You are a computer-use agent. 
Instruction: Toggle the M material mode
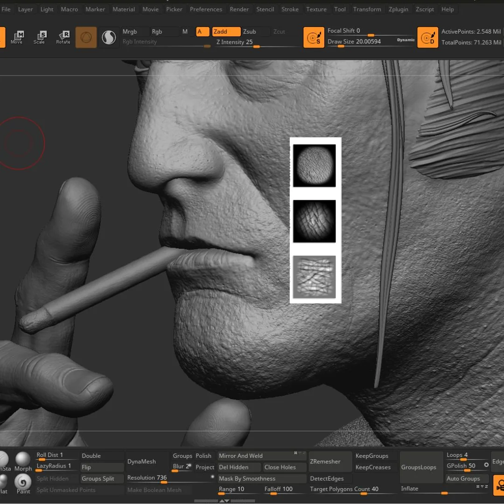point(185,32)
